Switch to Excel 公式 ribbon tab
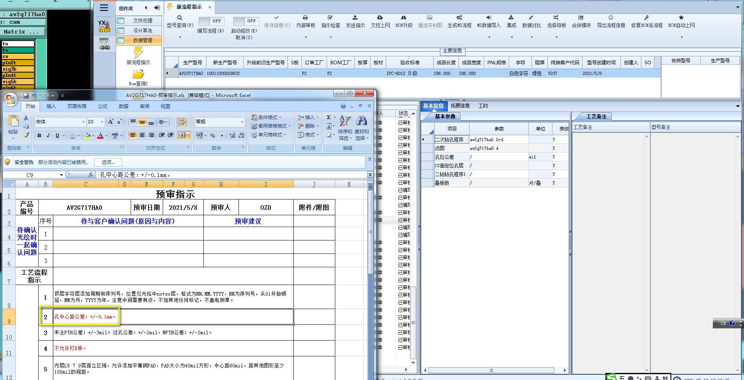Image resolution: width=744 pixels, height=380 pixels. tap(103, 106)
